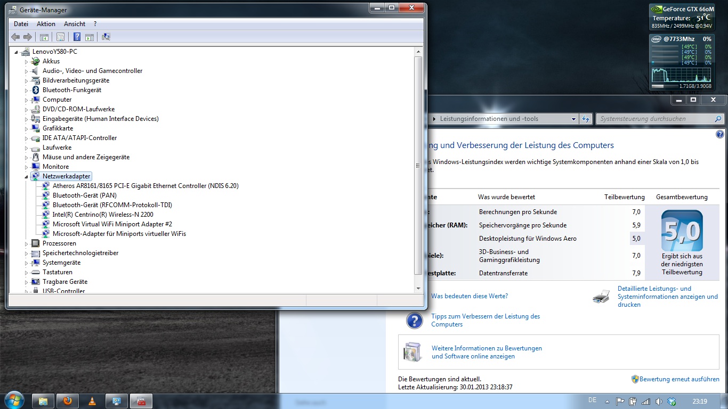This screenshot has width=728, height=409.
Task: Select Intel(R) Centrino(R) Wireless-N 2200
Action: pyautogui.click(x=103, y=215)
